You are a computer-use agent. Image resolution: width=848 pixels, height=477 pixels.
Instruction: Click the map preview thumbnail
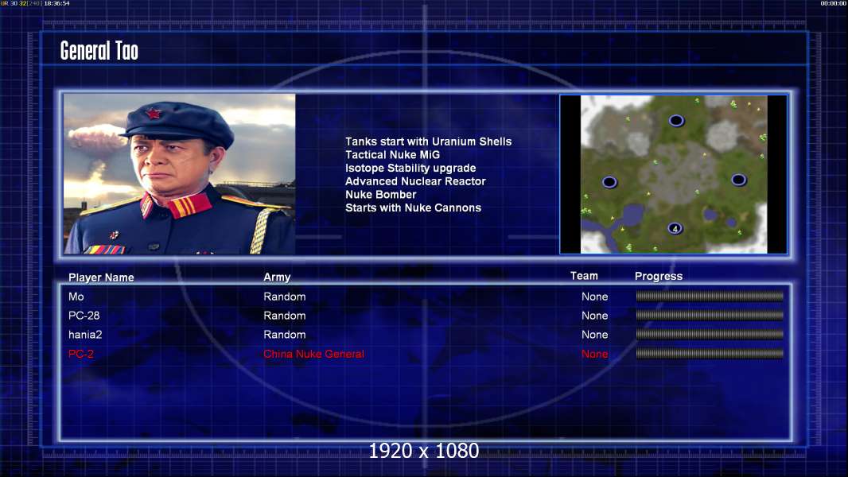[x=673, y=174]
